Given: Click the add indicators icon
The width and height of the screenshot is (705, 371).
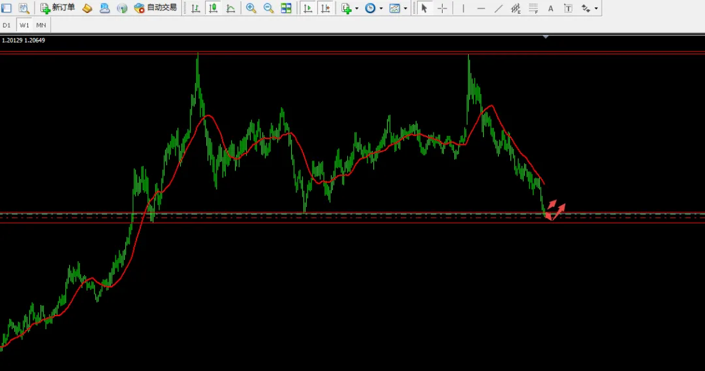Looking at the screenshot, I should tap(346, 8).
